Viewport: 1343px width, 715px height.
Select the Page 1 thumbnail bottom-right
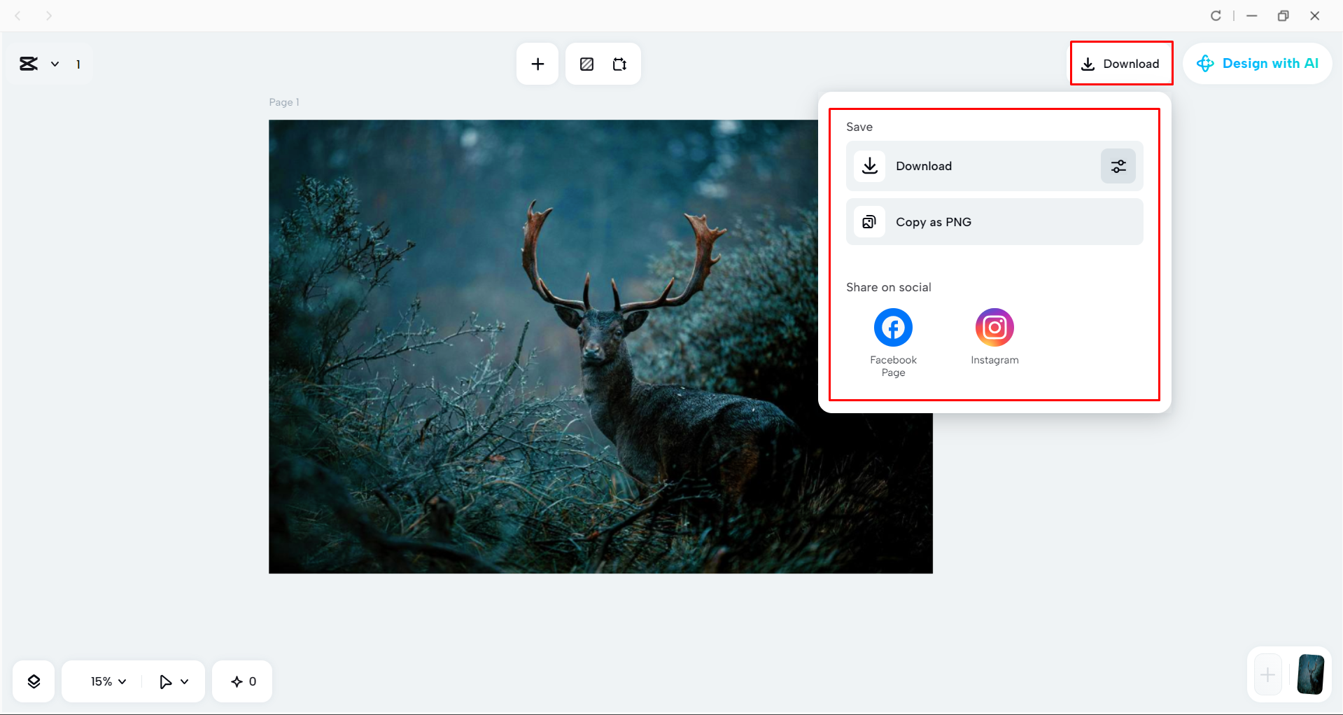point(1310,674)
